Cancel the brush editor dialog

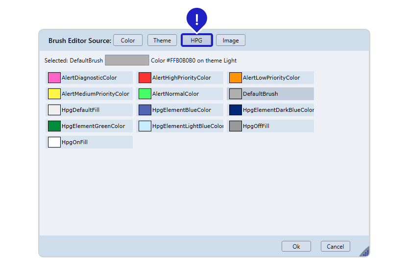click(x=336, y=247)
